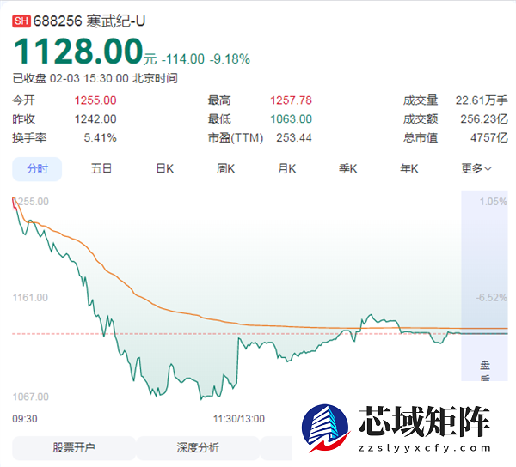Viewport: 516px width, 467px height.
Task: Click 今开 value 1255.00
Action: click(x=95, y=100)
